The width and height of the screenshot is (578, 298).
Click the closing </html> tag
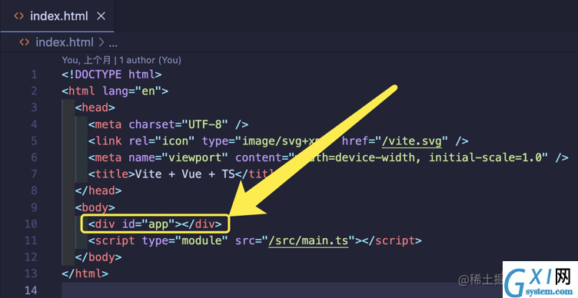tap(85, 273)
